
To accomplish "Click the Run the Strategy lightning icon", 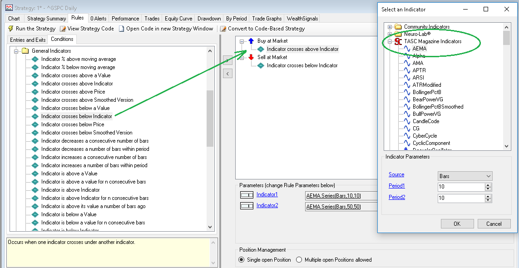I will 11,29.
